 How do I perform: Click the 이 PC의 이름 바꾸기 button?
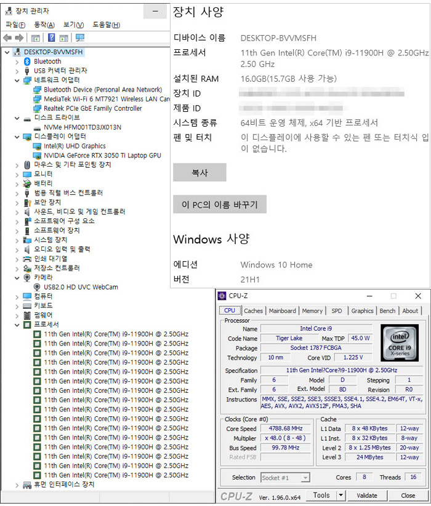(220, 204)
